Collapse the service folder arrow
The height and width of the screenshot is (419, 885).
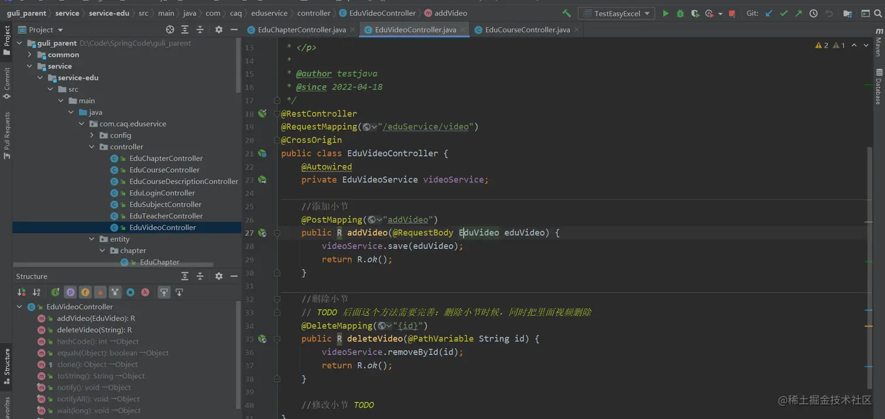[30, 66]
